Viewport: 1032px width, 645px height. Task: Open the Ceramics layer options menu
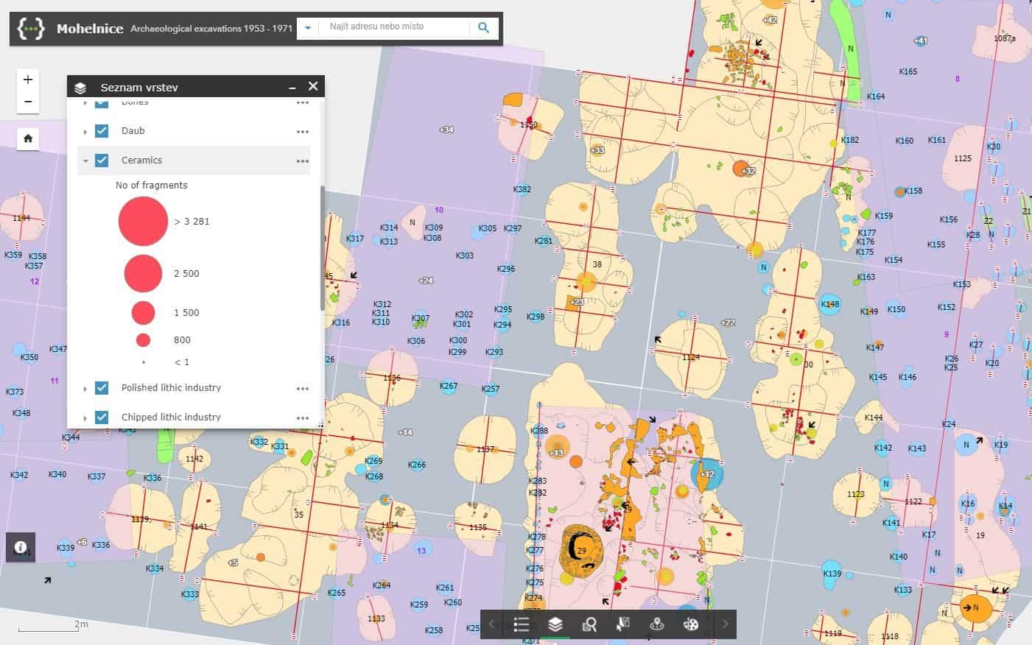pos(302,161)
